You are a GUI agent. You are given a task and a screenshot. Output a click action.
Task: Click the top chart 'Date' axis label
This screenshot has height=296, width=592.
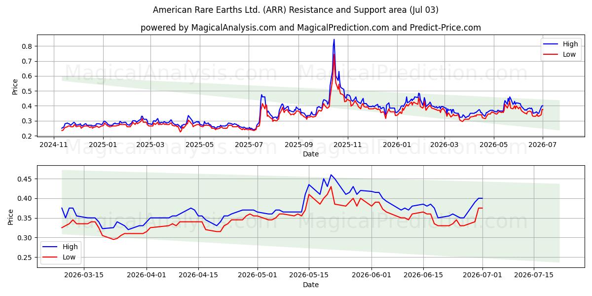[311, 154]
